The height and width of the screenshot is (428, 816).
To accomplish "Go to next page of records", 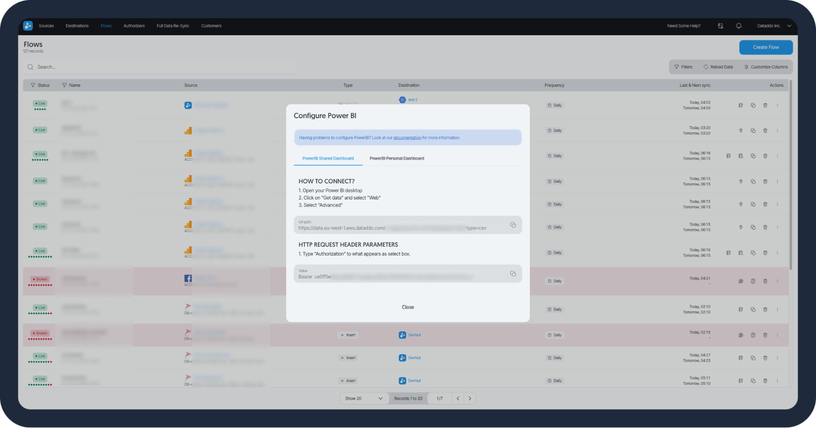I will click(x=470, y=398).
